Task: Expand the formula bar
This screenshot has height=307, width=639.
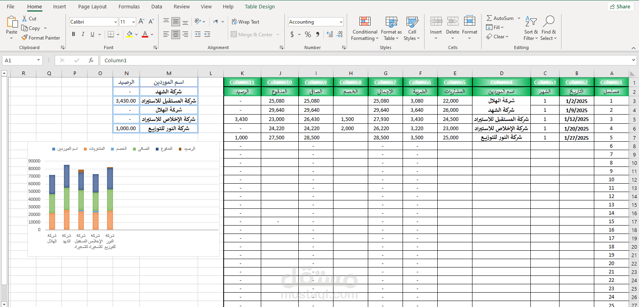Action: (x=633, y=60)
